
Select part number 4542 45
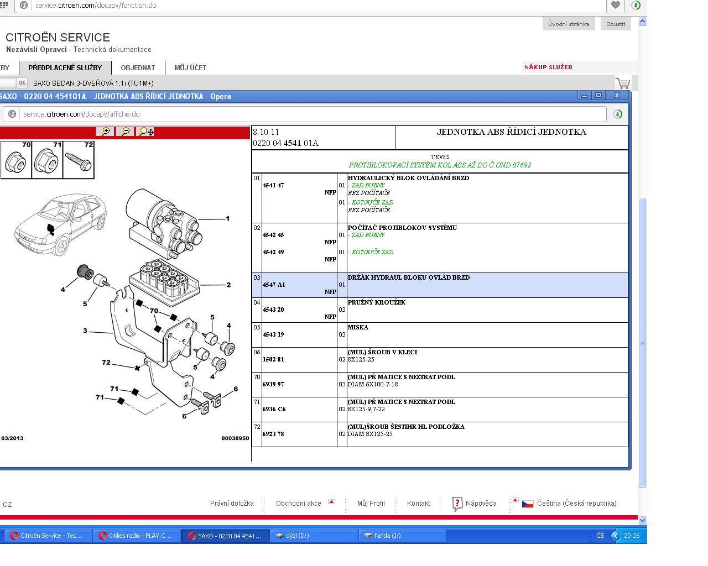click(x=273, y=235)
